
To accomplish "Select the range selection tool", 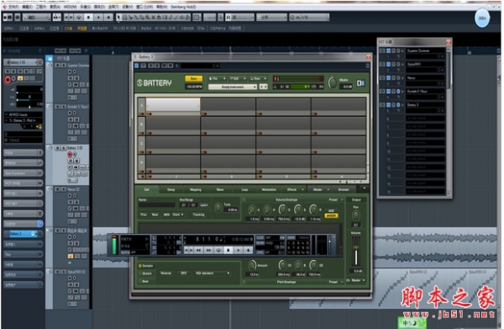I will pyautogui.click(x=124, y=18).
